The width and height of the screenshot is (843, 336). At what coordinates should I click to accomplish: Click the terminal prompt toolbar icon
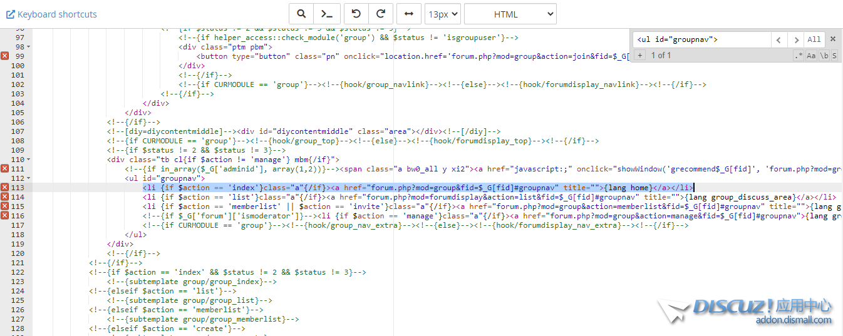point(327,14)
